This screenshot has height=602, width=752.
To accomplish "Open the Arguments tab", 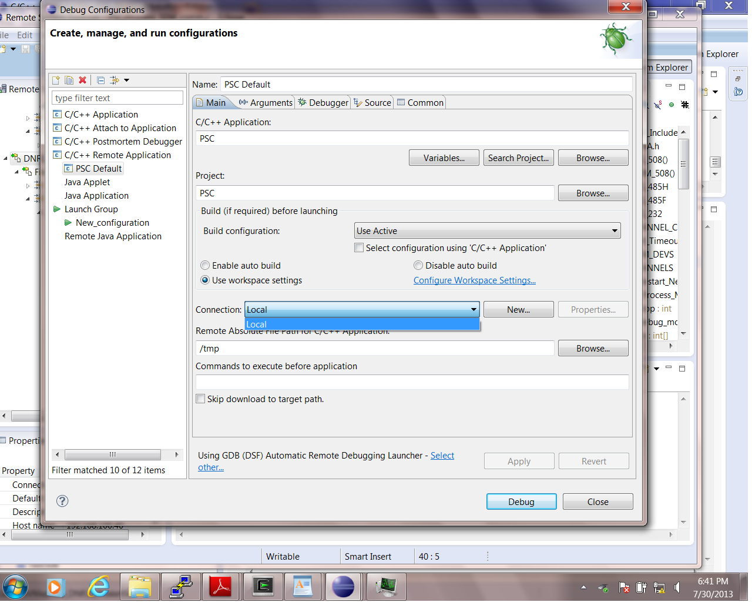I will (266, 102).
